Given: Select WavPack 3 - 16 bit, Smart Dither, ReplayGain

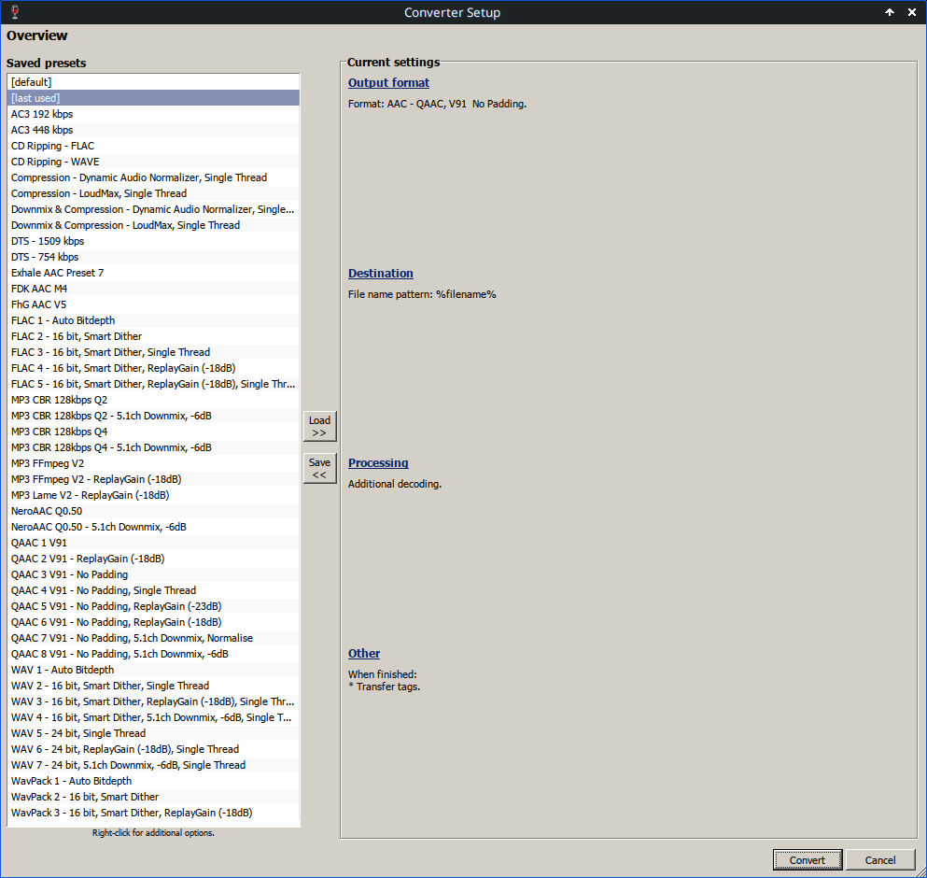Looking at the screenshot, I should (153, 813).
